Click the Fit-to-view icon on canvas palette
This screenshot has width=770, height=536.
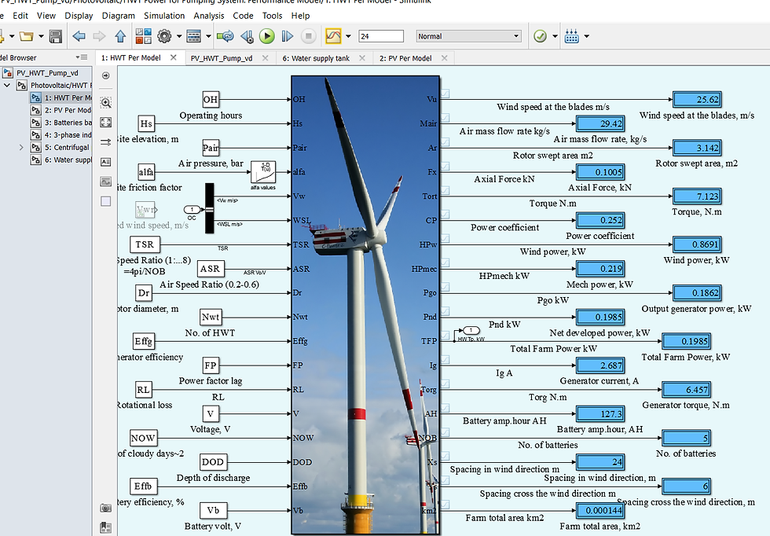pyautogui.click(x=106, y=123)
